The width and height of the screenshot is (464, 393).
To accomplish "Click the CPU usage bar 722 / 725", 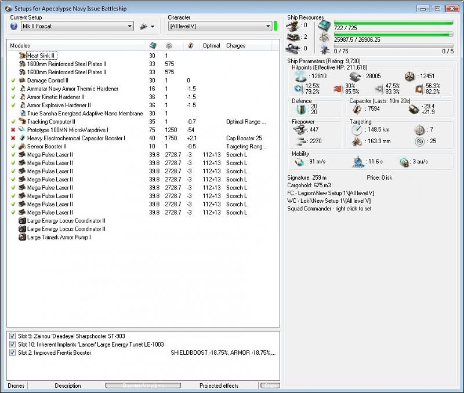I will point(393,23).
